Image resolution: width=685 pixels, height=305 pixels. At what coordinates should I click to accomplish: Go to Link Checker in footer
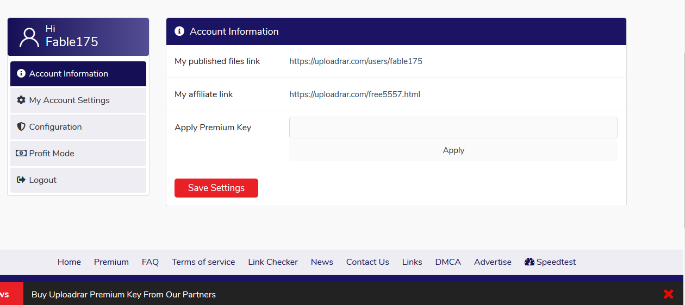tap(273, 262)
